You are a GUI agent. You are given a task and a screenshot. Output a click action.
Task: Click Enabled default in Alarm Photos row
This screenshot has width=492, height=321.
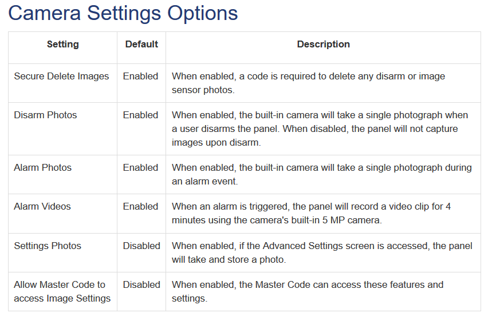(140, 168)
